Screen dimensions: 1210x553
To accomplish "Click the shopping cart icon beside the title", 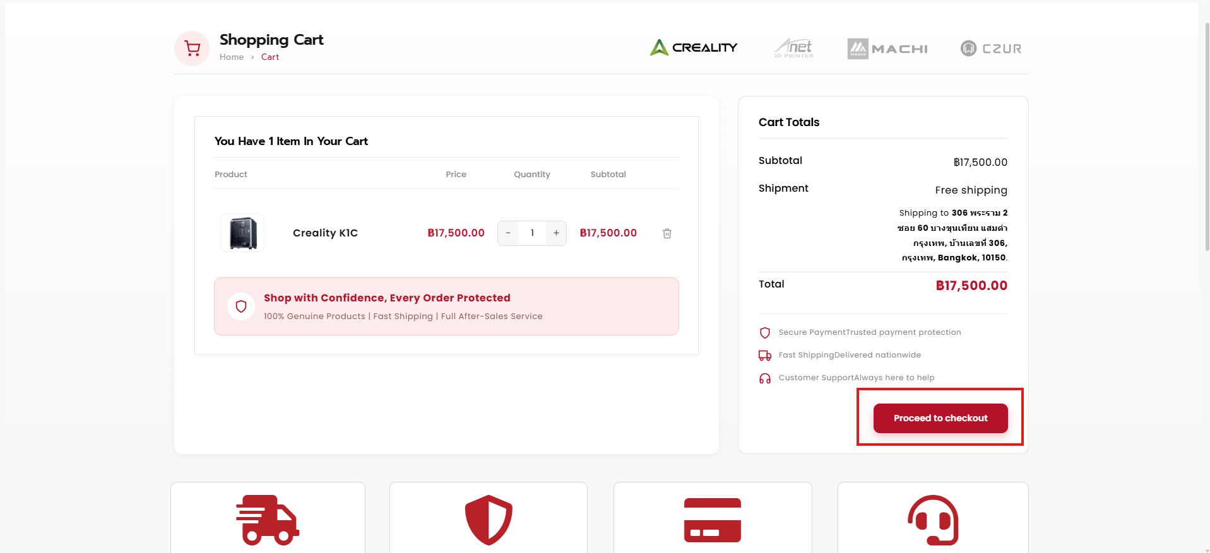I will pos(192,49).
